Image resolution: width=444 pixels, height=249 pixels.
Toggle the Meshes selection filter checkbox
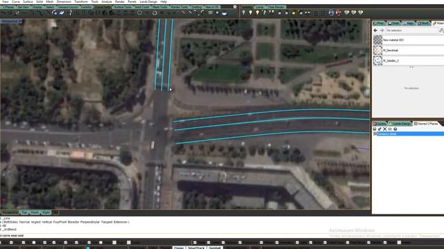[x=261, y=242]
